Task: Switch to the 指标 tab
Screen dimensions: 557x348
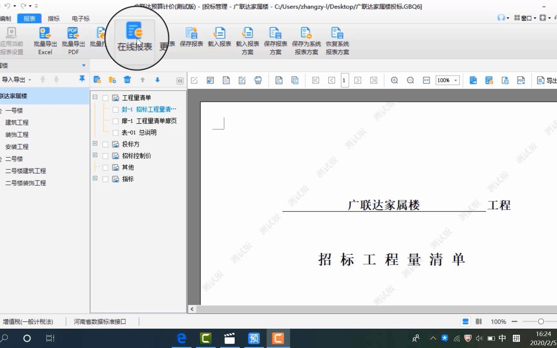Action: tap(54, 19)
